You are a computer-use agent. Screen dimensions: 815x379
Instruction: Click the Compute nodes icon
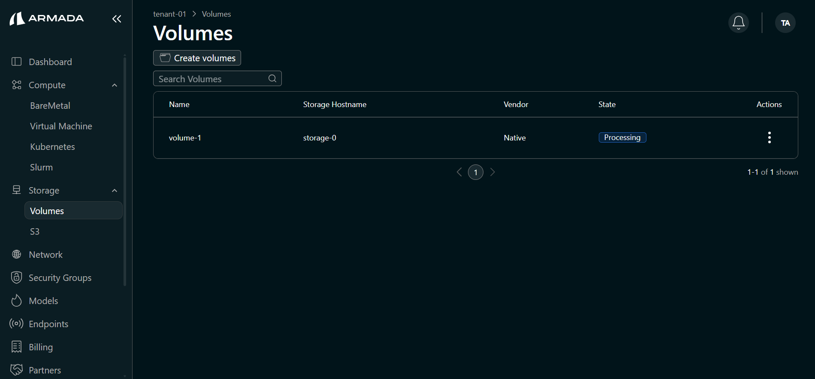point(16,85)
